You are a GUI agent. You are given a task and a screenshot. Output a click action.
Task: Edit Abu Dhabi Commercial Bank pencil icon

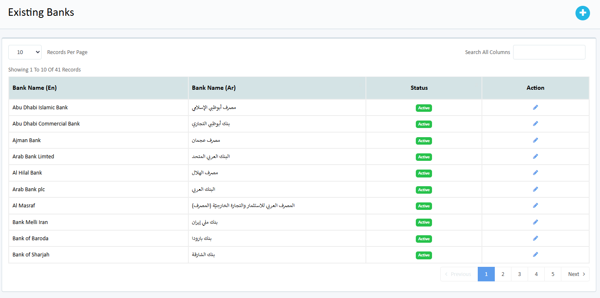click(536, 123)
